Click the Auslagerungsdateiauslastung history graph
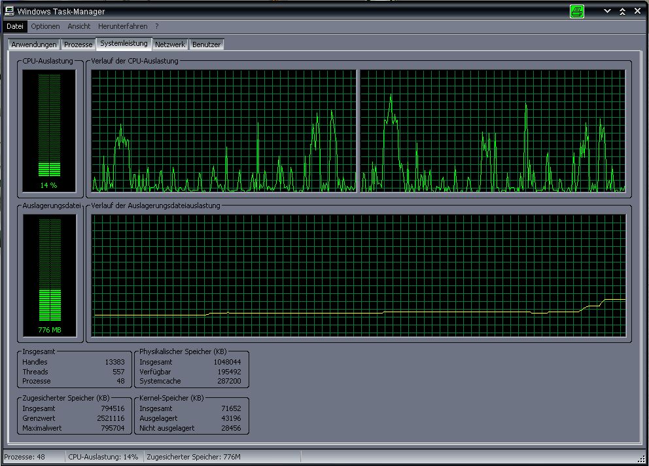The image size is (649, 466). click(x=359, y=276)
